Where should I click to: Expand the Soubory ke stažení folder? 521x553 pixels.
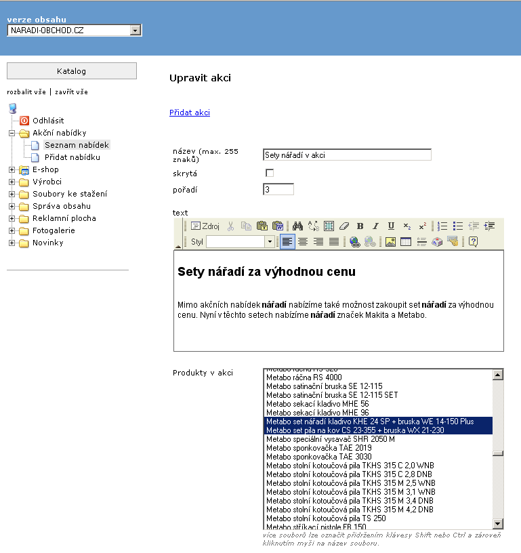(x=12, y=194)
